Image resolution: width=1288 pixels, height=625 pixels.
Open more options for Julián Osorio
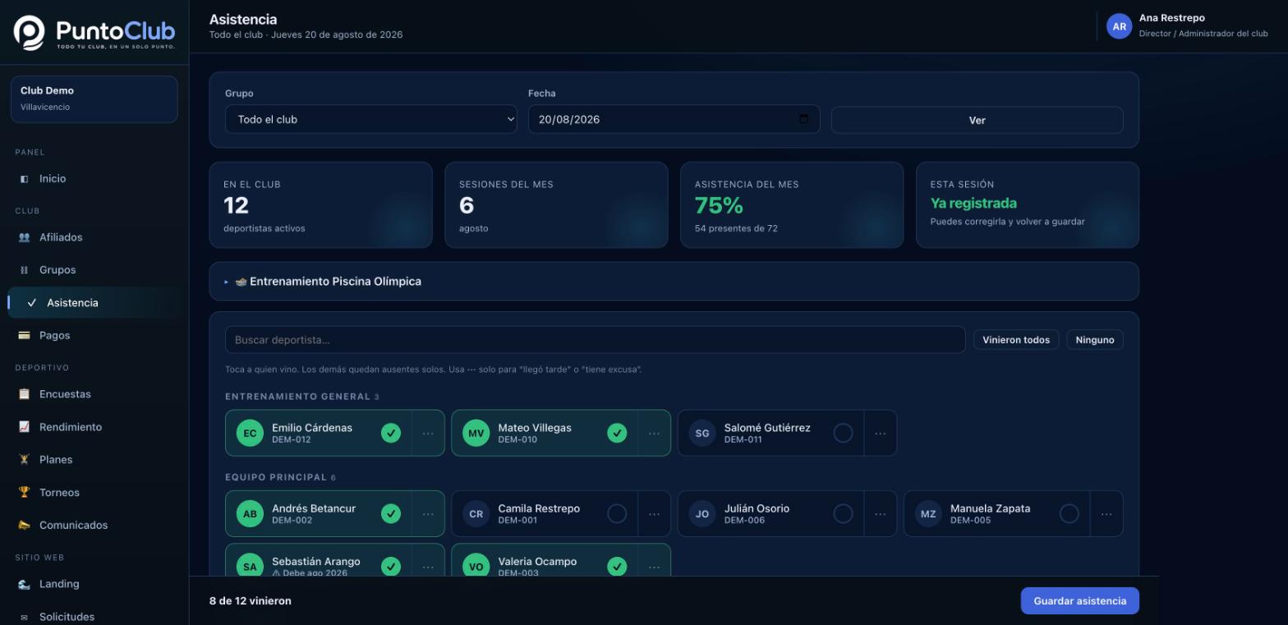click(881, 514)
